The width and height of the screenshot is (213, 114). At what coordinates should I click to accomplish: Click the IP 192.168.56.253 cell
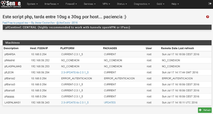(40, 67)
